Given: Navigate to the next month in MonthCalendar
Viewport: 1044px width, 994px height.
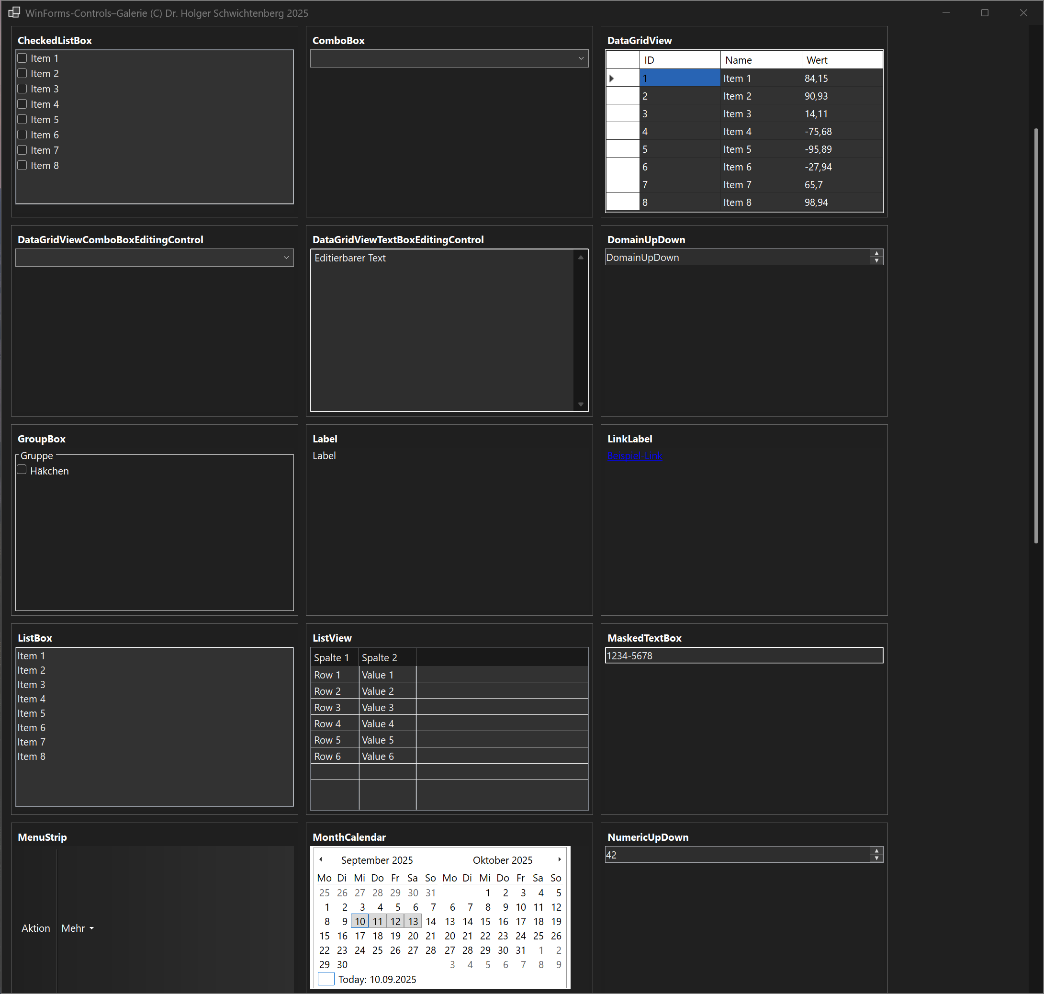Looking at the screenshot, I should [x=560, y=859].
